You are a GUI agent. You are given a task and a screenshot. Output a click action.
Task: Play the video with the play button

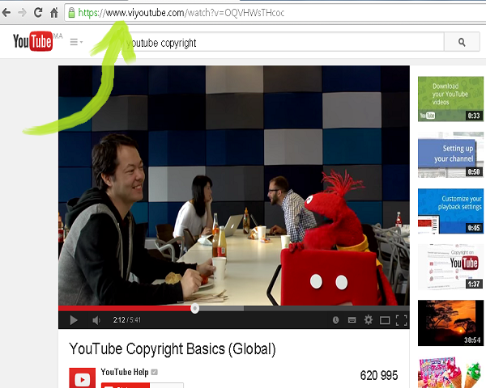pyautogui.click(x=74, y=320)
